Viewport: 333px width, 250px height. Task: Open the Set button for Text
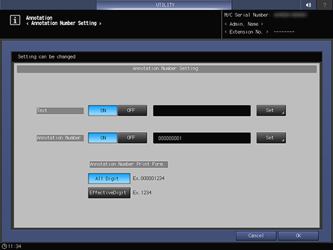[271, 110]
